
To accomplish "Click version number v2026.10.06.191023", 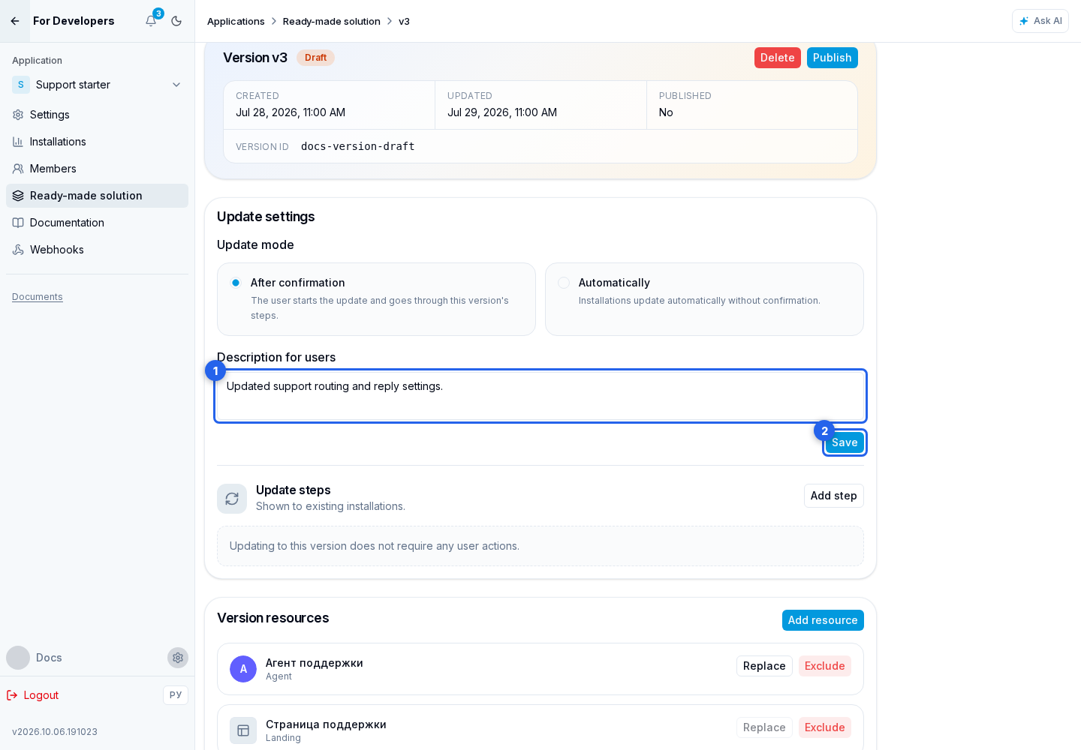I will 55,732.
